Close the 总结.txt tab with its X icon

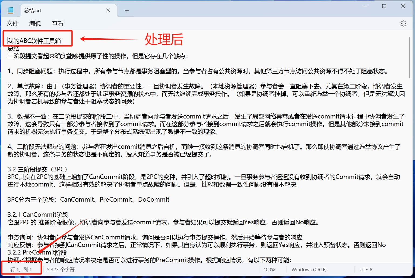click(108, 10)
